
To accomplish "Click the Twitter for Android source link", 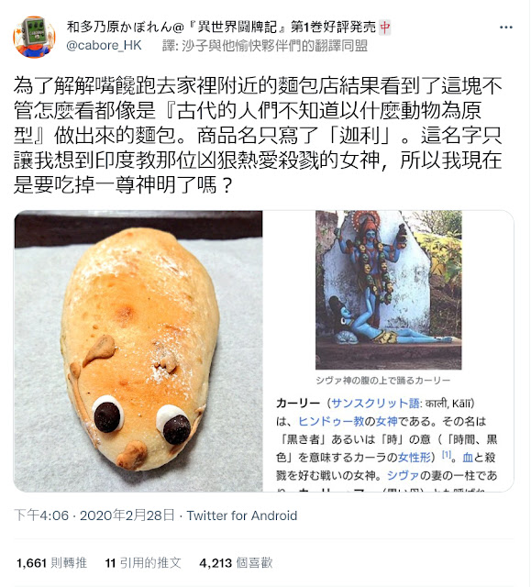I will pyautogui.click(x=242, y=515).
